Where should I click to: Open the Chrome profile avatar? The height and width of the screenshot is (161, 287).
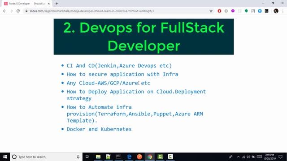pyautogui.click(x=276, y=11)
